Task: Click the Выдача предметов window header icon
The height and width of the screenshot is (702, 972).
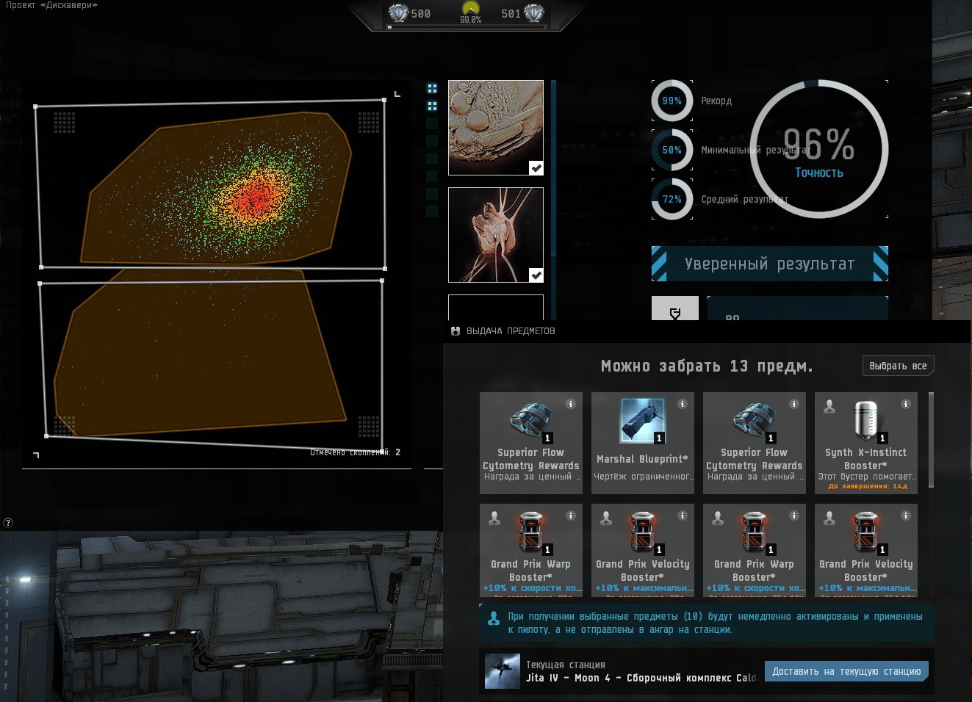Action: pos(456,331)
